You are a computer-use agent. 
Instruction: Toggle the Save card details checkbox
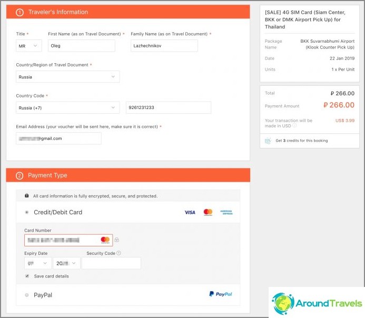click(x=27, y=276)
